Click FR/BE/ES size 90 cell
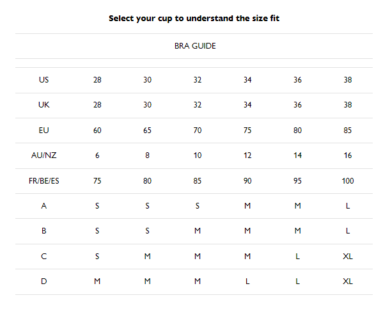Image resolution: width=390 pixels, height=309 pixels. coord(247,181)
